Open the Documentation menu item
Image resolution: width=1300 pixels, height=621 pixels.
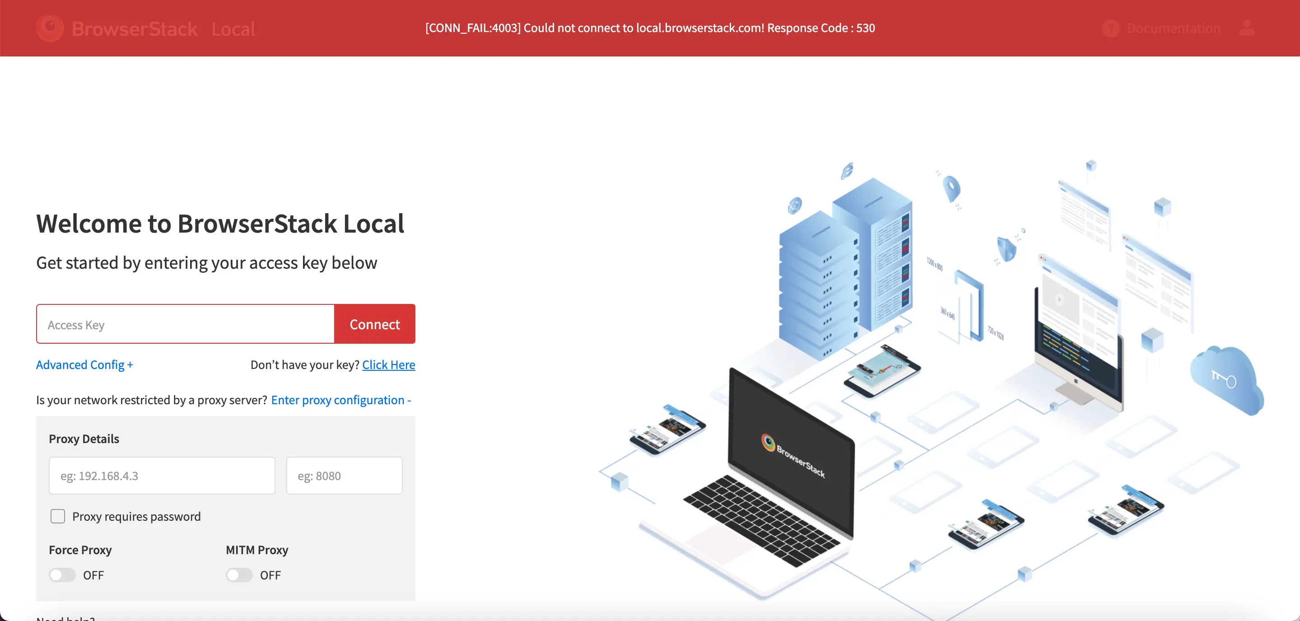(x=1173, y=28)
